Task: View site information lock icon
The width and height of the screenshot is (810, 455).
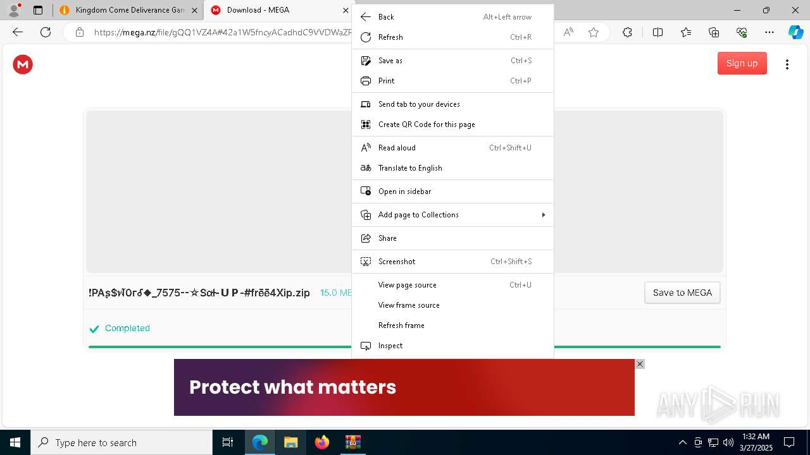Action: 80,32
